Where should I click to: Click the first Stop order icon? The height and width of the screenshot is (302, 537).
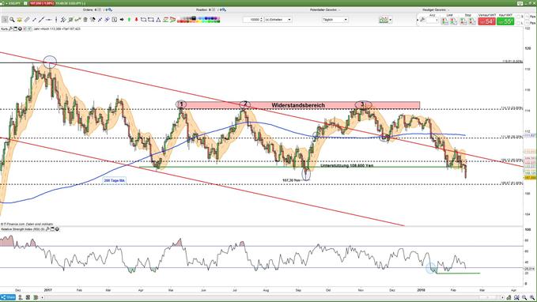click(463, 21)
